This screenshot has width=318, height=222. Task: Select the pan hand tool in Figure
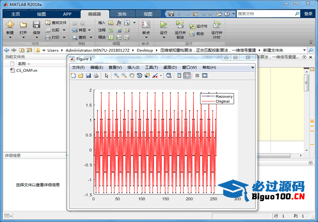coord(132,75)
